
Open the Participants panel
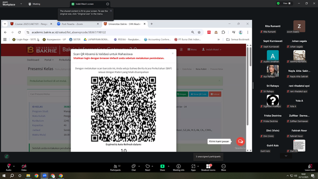[116, 167]
